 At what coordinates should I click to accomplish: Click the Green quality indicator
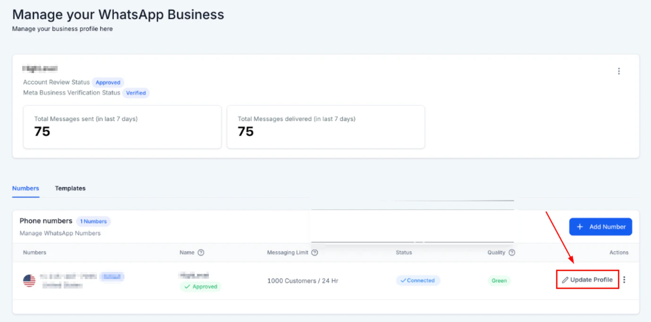pos(499,280)
